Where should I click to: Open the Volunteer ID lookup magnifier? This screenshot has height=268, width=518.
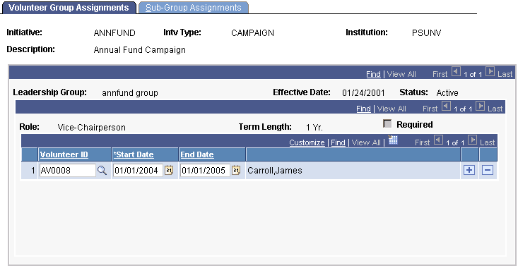point(102,171)
